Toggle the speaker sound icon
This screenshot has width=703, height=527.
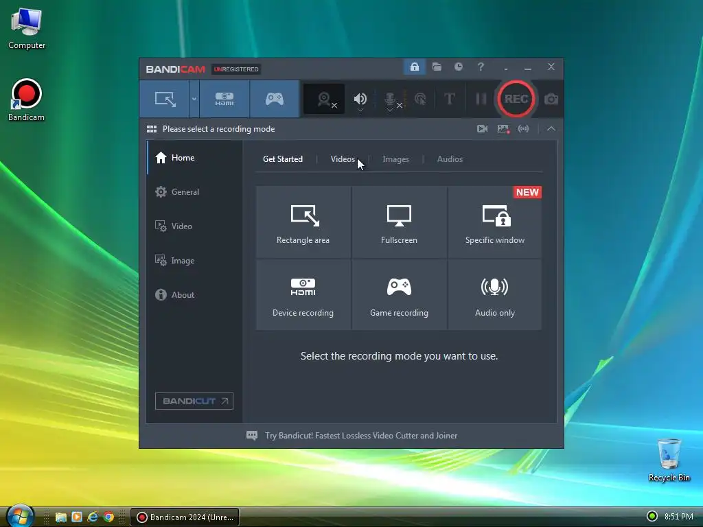click(x=360, y=99)
